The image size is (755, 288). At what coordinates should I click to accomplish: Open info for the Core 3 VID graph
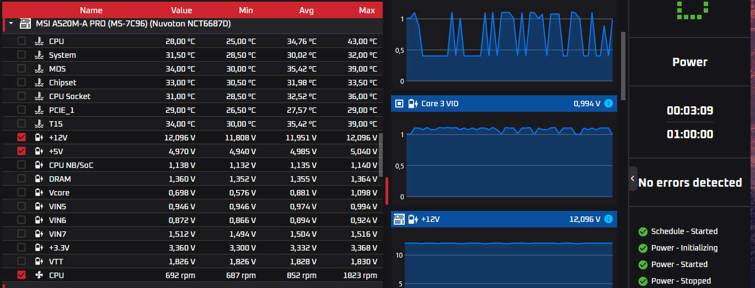[608, 103]
